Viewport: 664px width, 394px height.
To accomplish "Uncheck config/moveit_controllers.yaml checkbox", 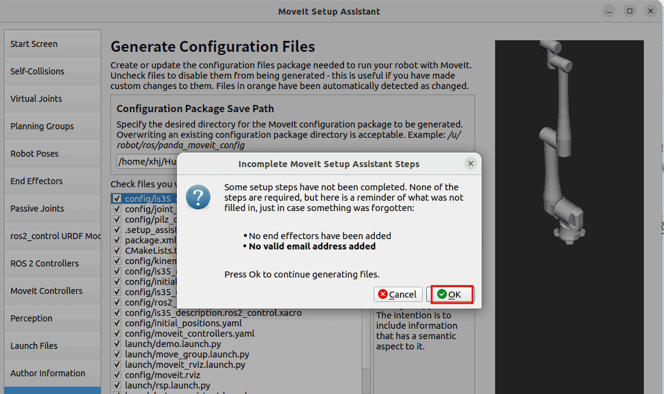I will [x=117, y=334].
